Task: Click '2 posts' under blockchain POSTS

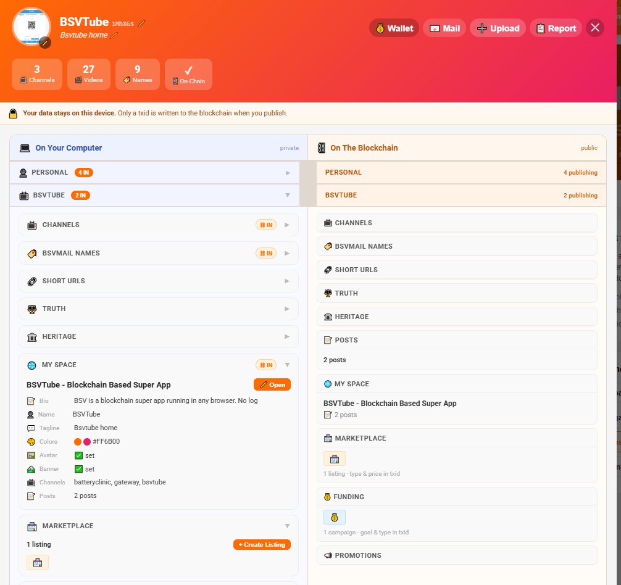Action: pyautogui.click(x=335, y=360)
